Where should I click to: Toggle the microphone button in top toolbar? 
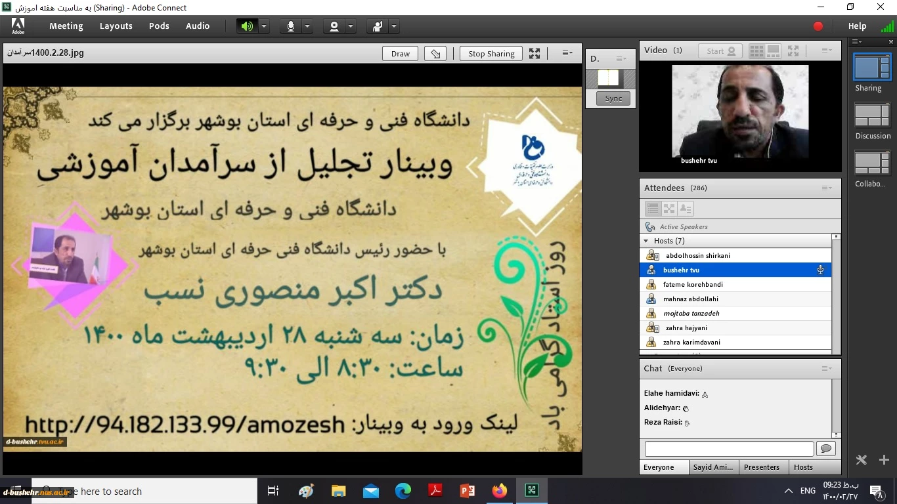tap(291, 26)
